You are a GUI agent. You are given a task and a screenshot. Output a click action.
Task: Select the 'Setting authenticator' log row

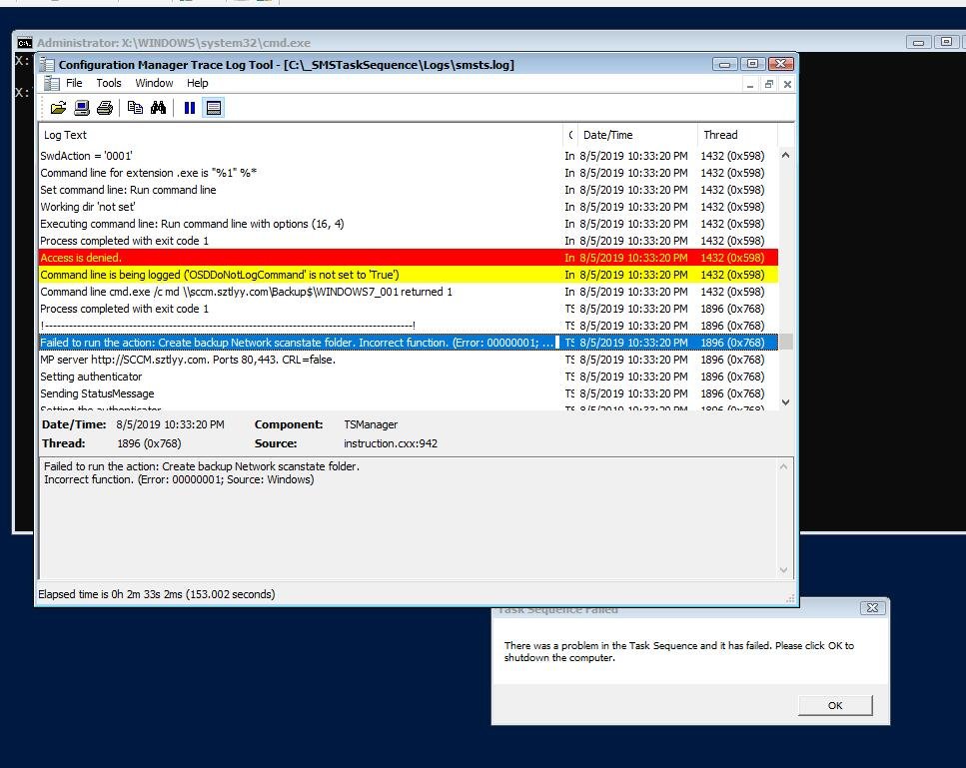(x=409, y=377)
